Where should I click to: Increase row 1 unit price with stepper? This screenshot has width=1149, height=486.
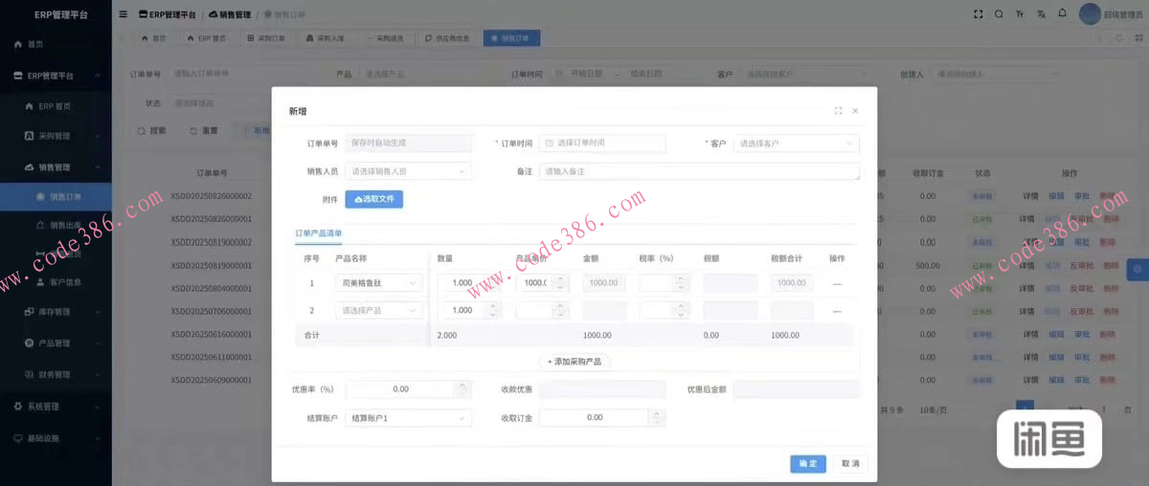pos(561,279)
